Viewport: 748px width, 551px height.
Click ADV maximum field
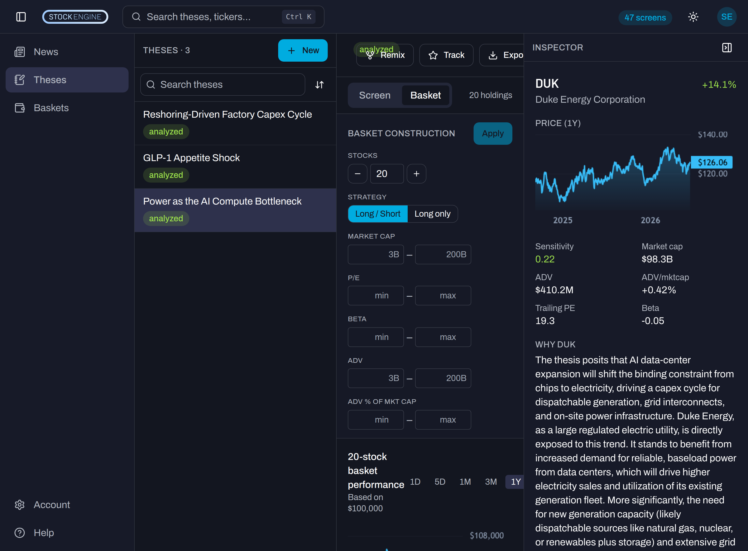pyautogui.click(x=443, y=378)
